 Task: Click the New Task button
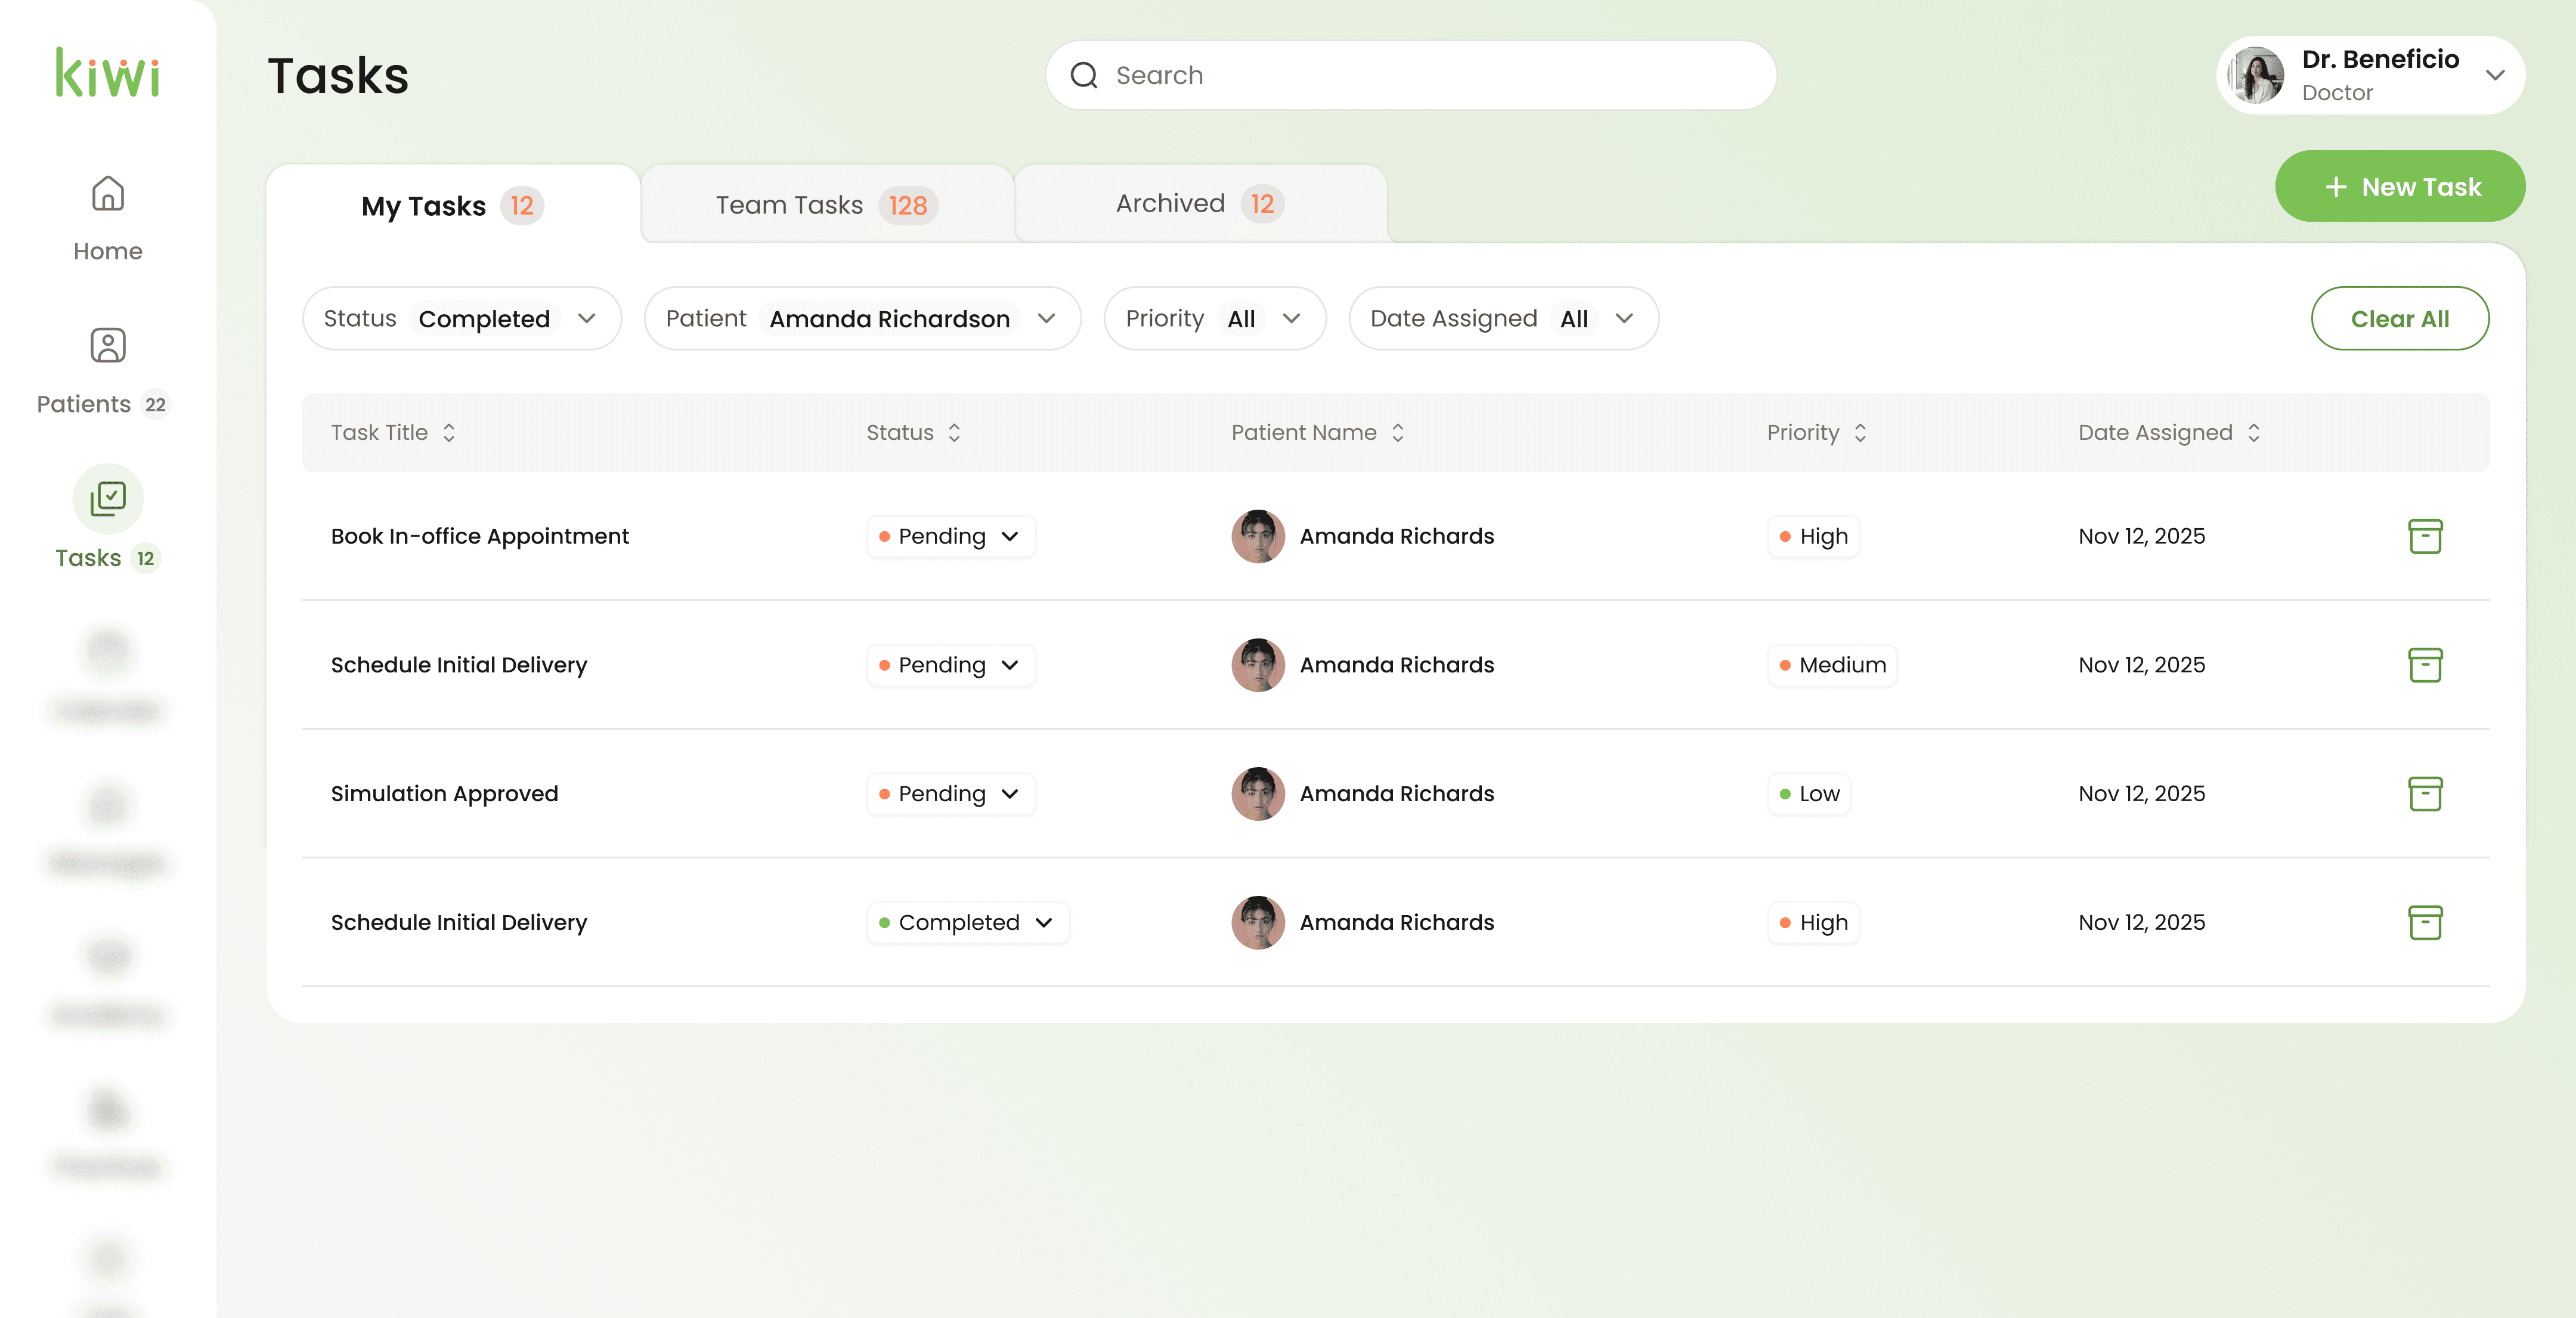2399,186
